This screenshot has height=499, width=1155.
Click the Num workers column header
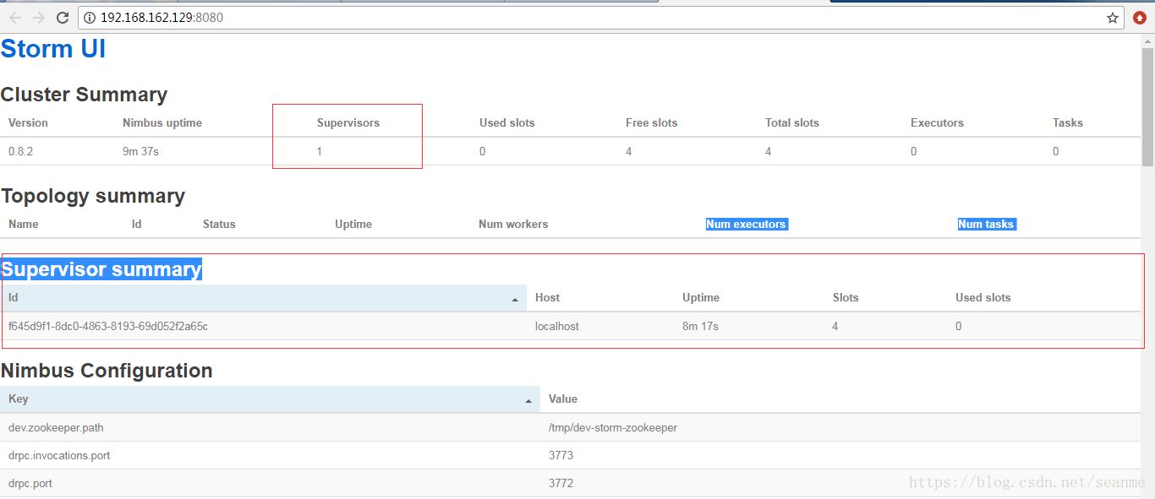point(513,225)
